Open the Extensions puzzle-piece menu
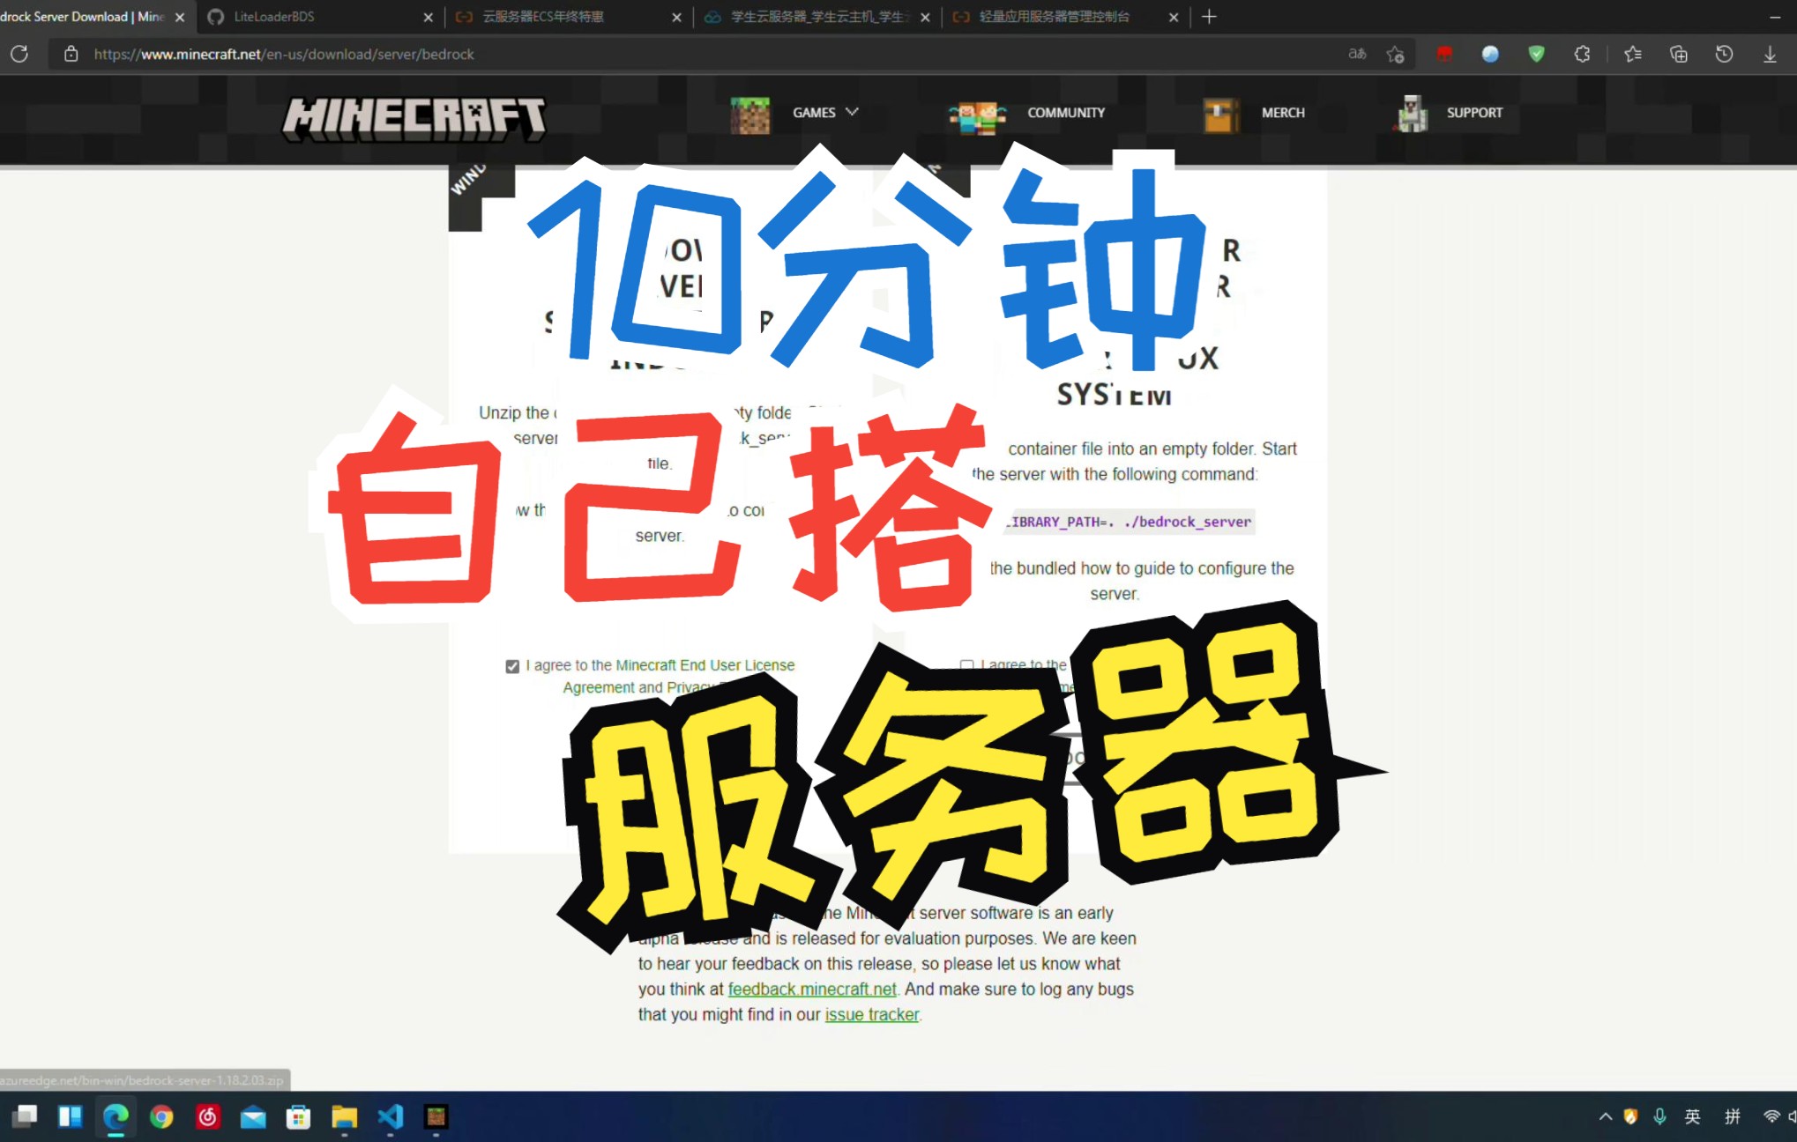 pos(1582,54)
